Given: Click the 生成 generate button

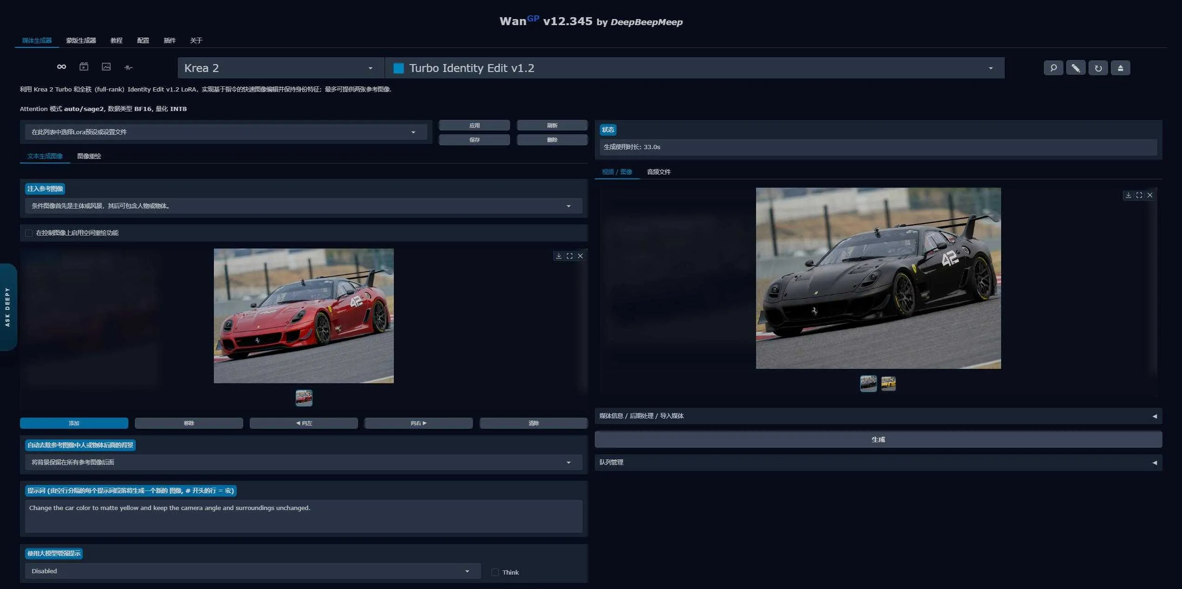Looking at the screenshot, I should [x=878, y=439].
